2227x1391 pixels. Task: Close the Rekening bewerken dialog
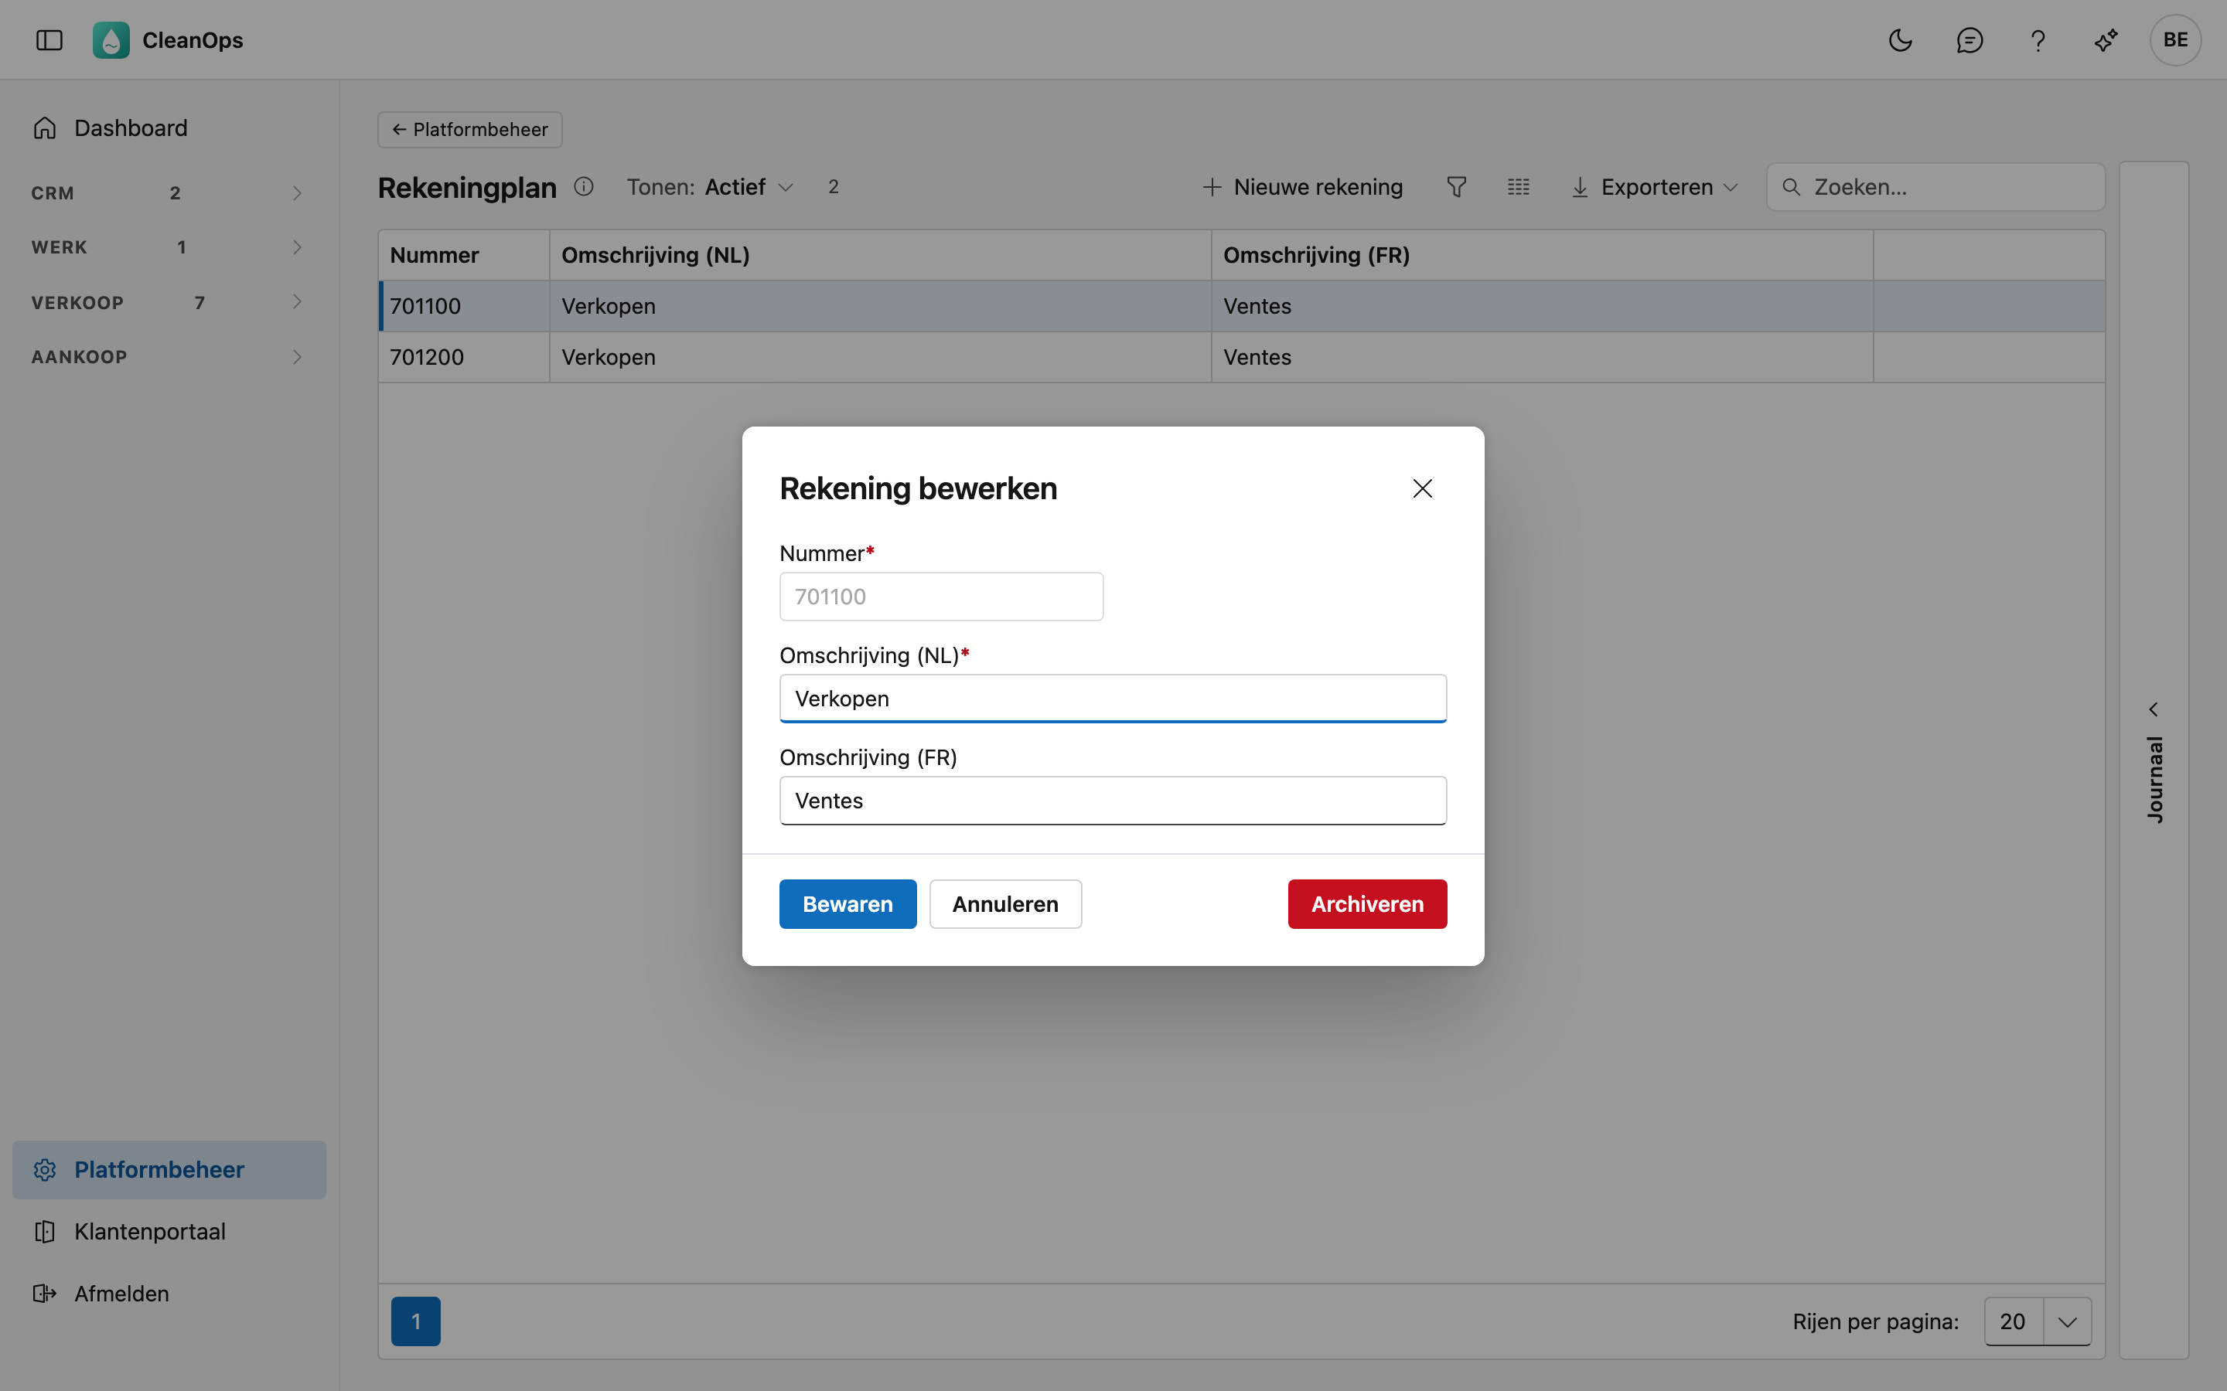pyautogui.click(x=1422, y=488)
